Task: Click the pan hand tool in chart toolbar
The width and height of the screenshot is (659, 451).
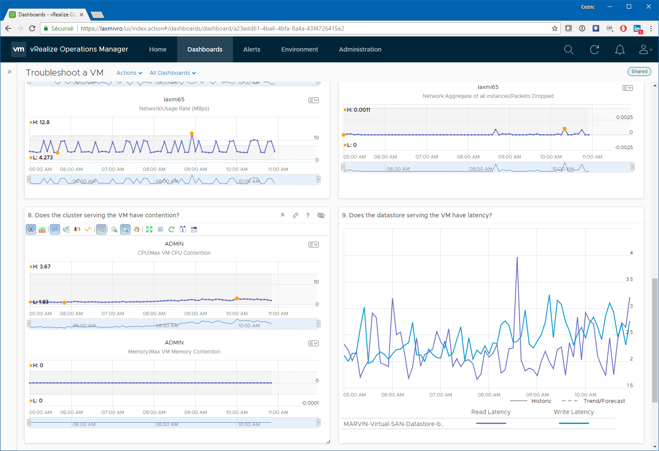Action: (x=136, y=229)
